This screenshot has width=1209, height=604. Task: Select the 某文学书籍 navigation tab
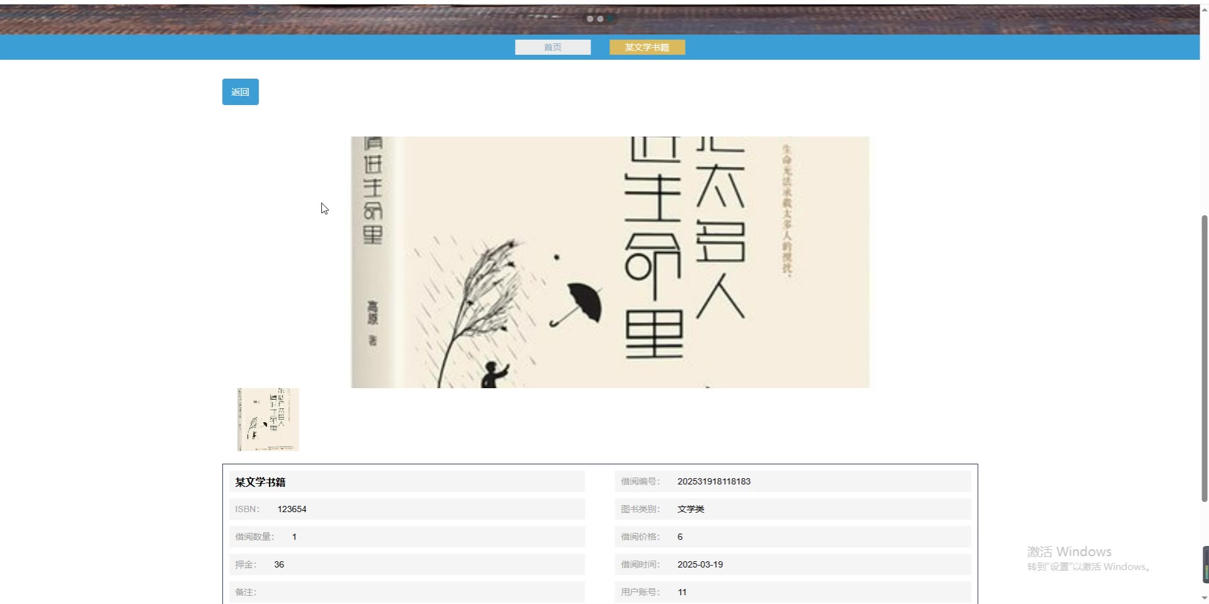[647, 47]
